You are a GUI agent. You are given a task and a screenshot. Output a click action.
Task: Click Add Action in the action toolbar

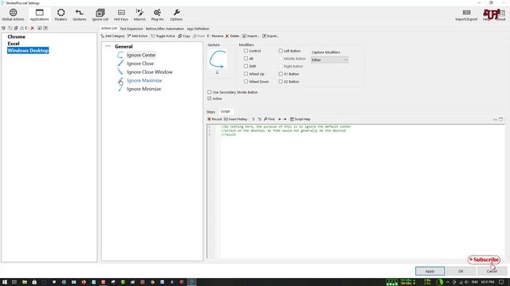[x=137, y=36]
